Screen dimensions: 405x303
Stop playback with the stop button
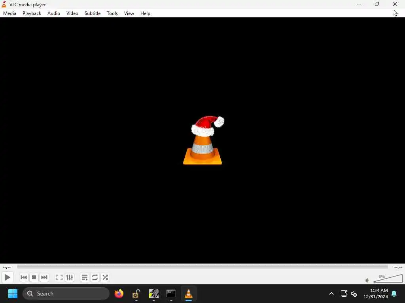[34, 277]
